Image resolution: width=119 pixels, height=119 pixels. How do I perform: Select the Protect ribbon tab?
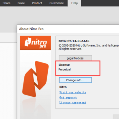(x=37, y=3)
